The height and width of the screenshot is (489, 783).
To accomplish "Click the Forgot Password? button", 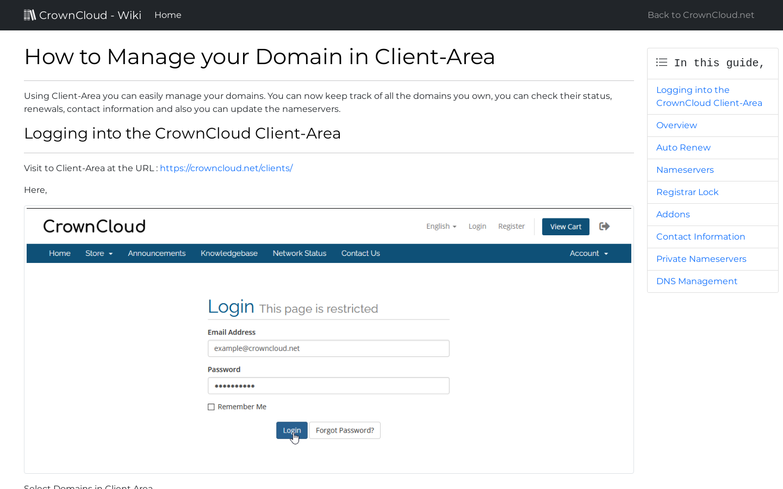I will click(345, 430).
